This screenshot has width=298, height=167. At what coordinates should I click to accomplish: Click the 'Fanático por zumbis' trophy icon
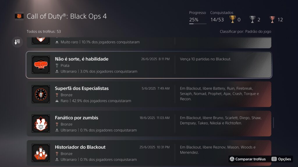click(41, 123)
